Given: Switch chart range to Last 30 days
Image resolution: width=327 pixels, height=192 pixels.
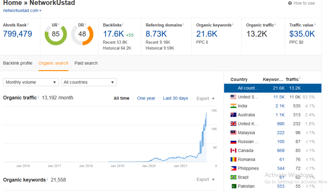Looking at the screenshot, I should tap(175, 98).
